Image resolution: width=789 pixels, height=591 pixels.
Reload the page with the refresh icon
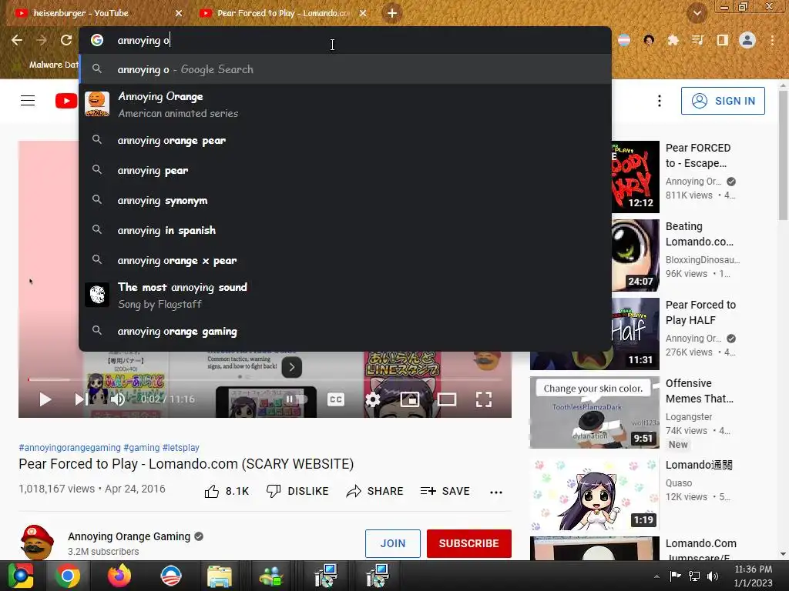(x=66, y=40)
